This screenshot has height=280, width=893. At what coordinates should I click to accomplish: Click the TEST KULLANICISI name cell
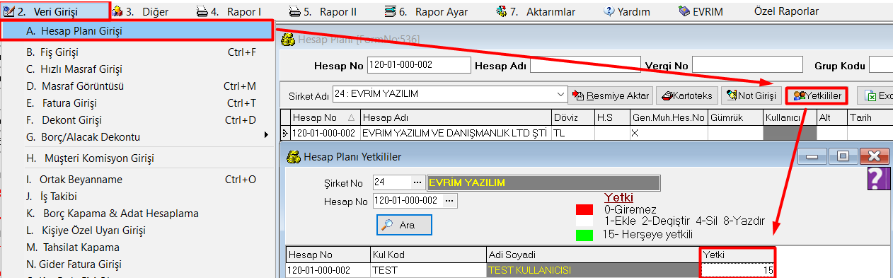coord(592,270)
